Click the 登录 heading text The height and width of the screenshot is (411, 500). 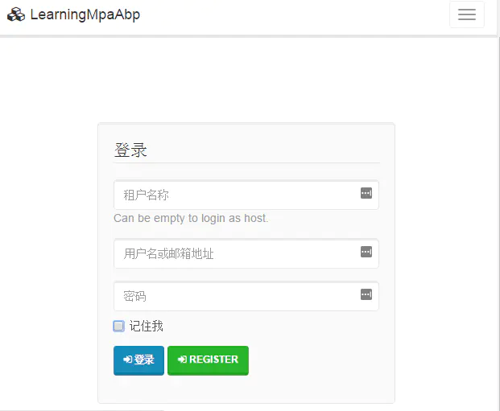(130, 150)
